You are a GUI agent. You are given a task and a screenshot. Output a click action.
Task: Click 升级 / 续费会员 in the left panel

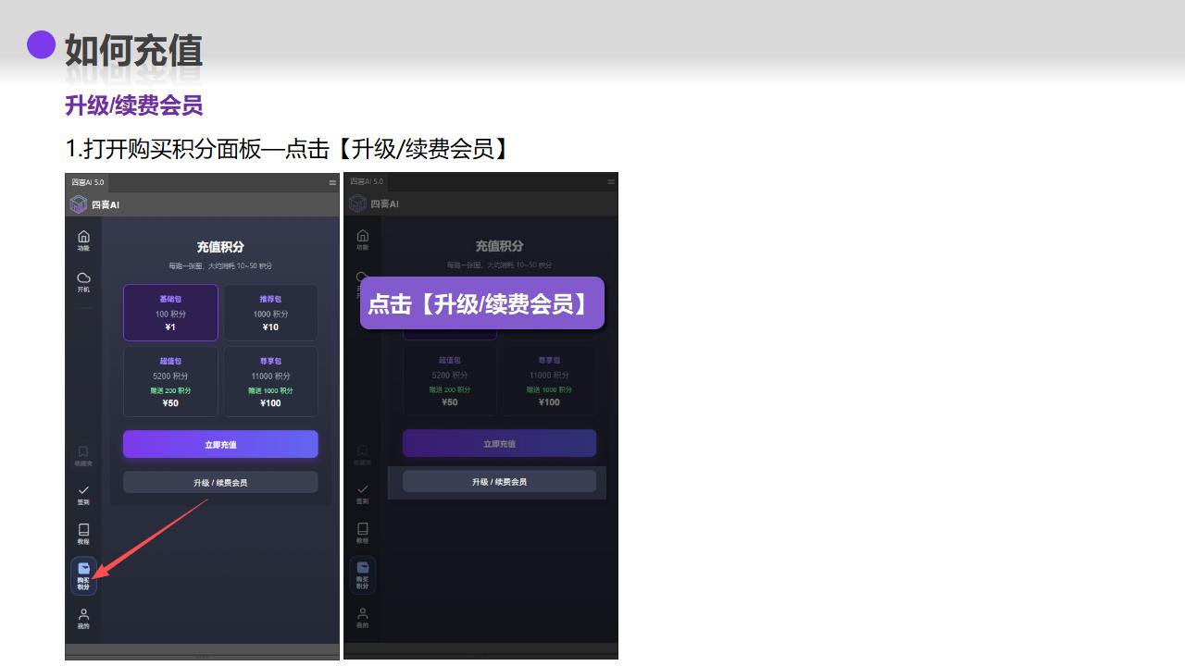click(x=220, y=482)
